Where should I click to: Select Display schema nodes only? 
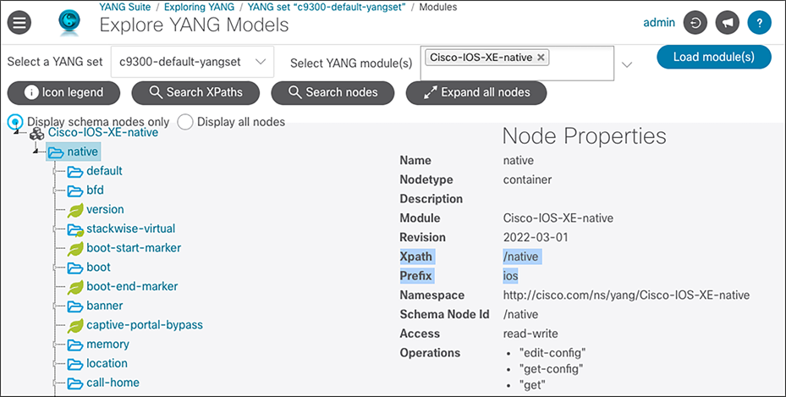point(15,122)
